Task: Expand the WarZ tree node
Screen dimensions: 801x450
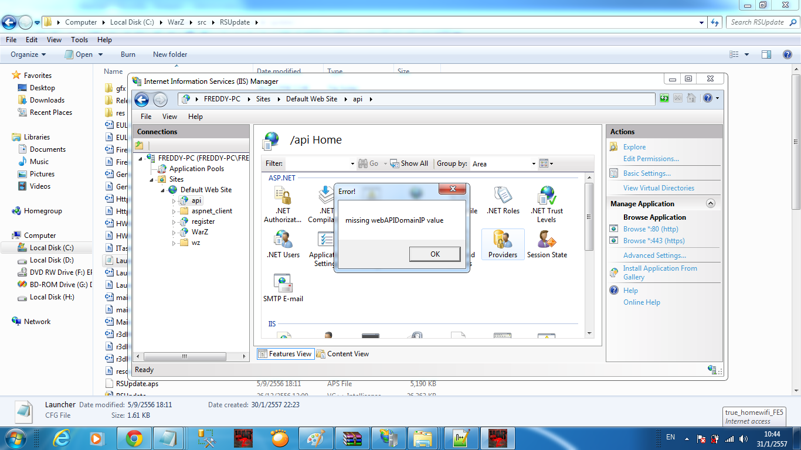Action: click(x=174, y=232)
